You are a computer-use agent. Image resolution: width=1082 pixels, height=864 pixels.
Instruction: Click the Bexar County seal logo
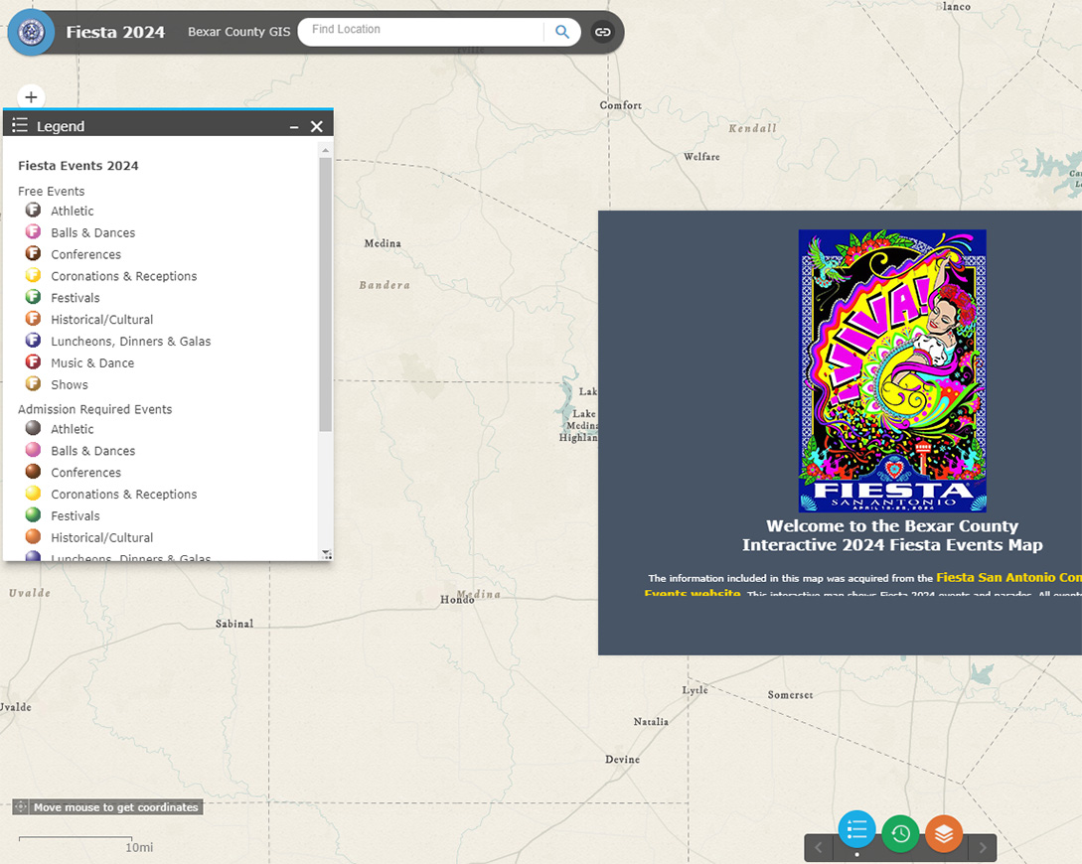point(31,33)
